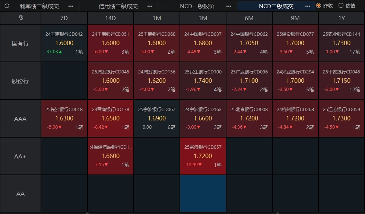This screenshot has height=214, width=365.
Task: Click the 3M column header
Action: pos(203,18)
